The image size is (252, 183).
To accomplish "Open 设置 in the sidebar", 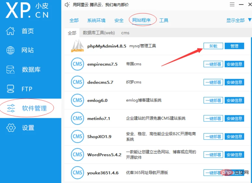I will click(x=31, y=128).
